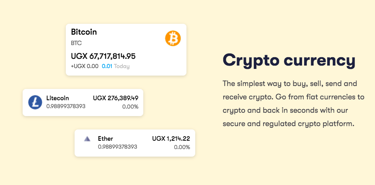Click the grey Today label
The image size is (375, 185).
[122, 66]
